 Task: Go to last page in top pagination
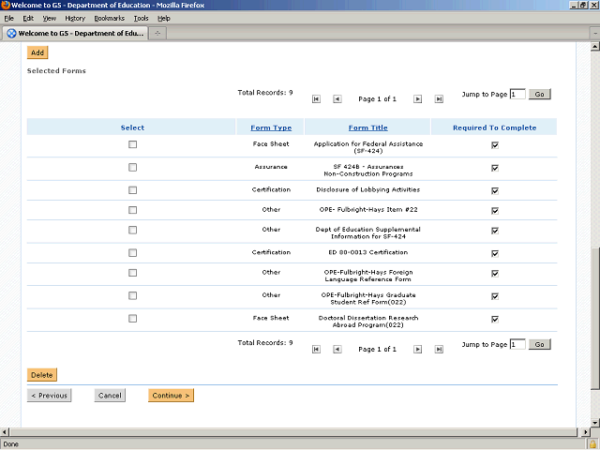pyautogui.click(x=439, y=98)
